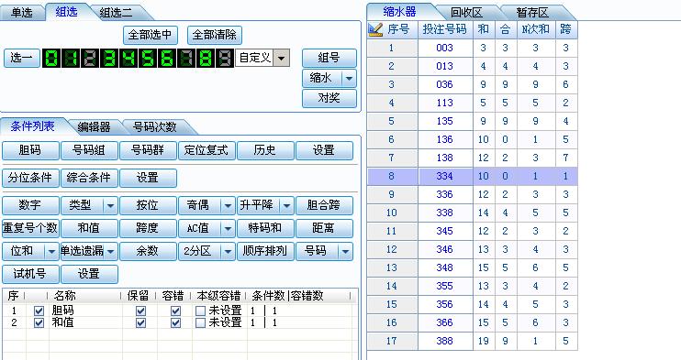Click the 重复号个数 button
The width and height of the screenshot is (681, 360).
[30, 228]
